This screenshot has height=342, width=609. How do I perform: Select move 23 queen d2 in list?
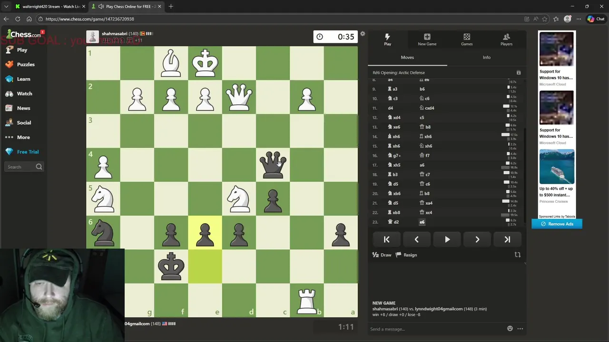point(393,222)
